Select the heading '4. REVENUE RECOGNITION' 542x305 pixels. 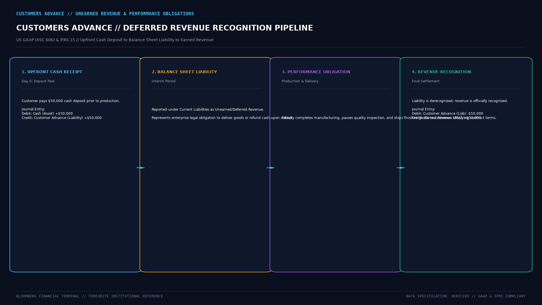click(442, 72)
